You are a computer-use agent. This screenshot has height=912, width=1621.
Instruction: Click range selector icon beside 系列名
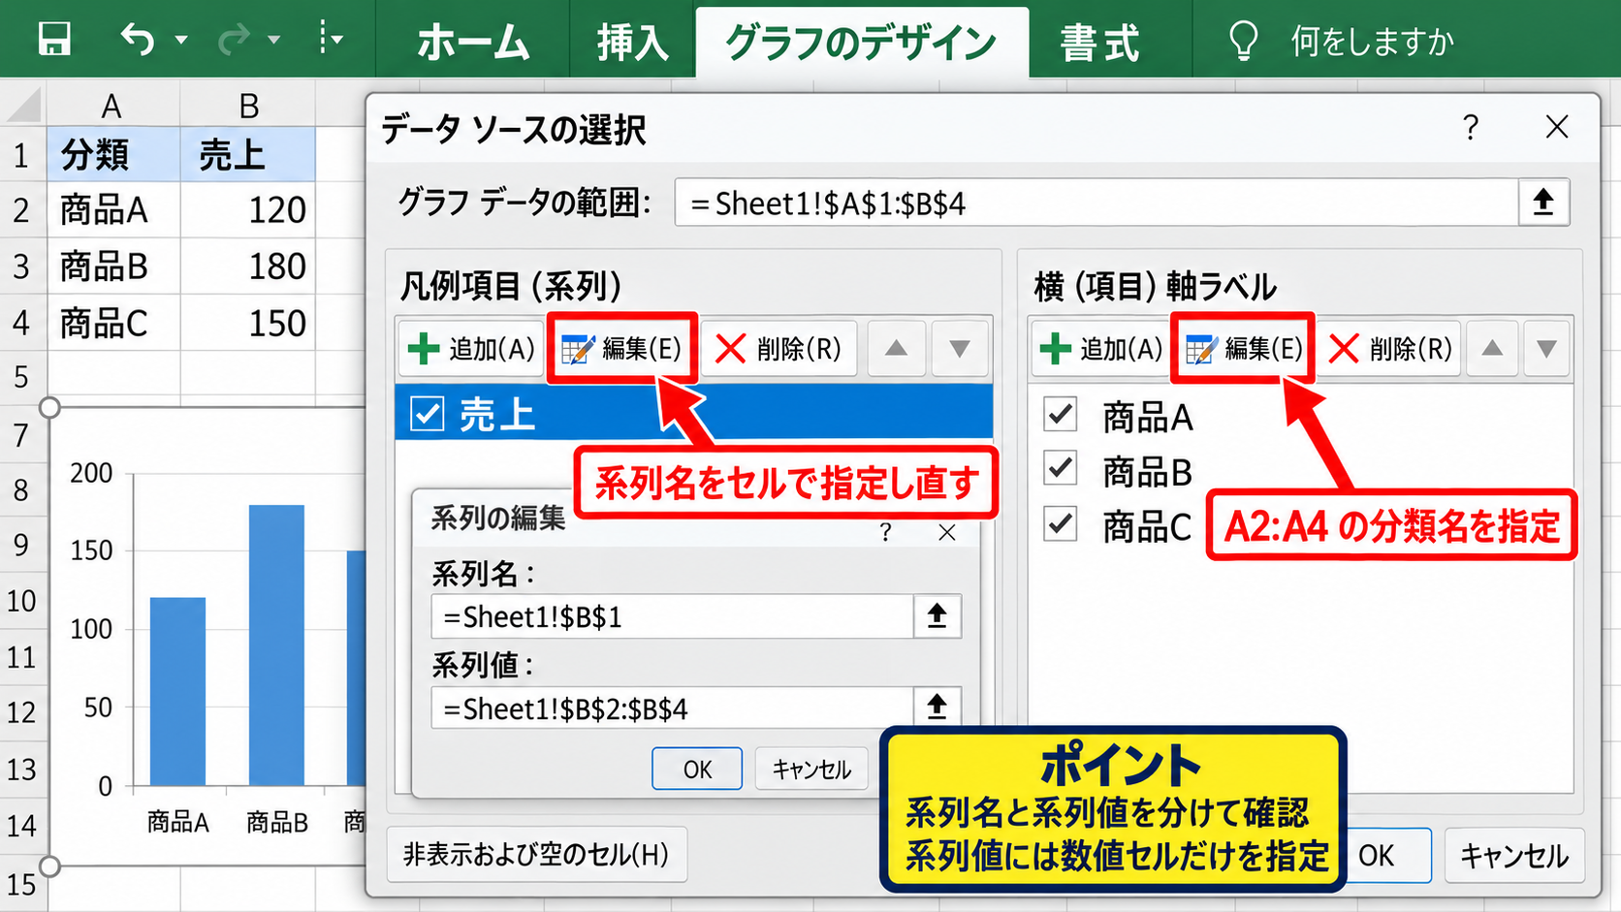pos(937,616)
